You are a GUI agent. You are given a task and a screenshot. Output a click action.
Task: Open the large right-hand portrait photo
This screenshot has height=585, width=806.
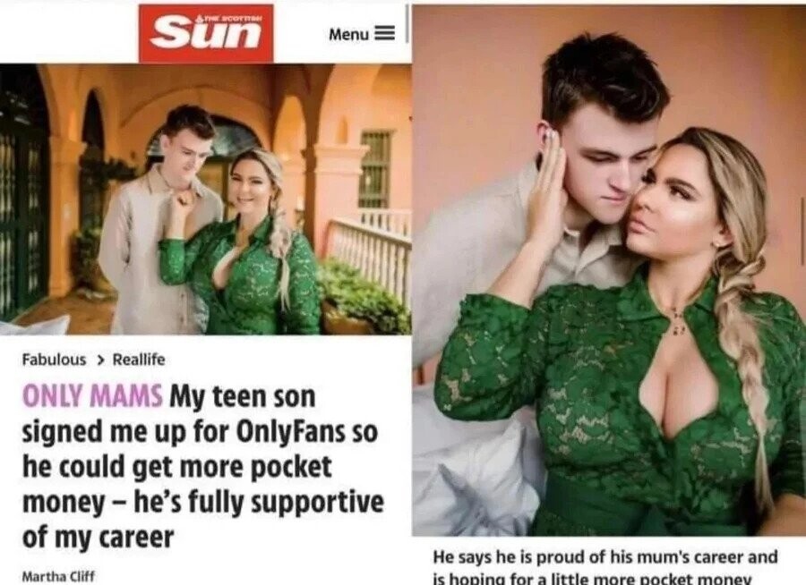pos(609,271)
